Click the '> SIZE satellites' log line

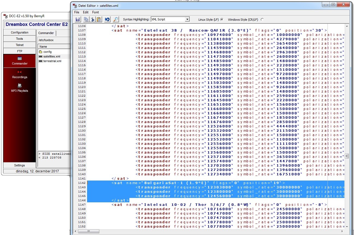coord(54,154)
